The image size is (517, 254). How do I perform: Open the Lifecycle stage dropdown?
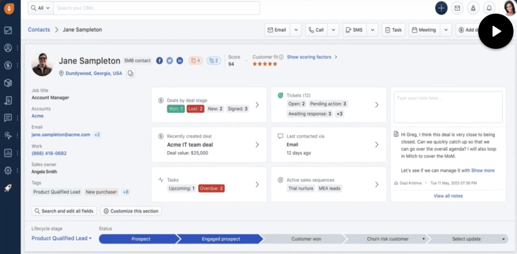point(62,238)
